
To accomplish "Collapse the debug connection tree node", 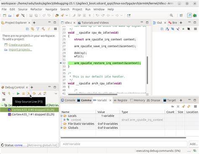I will click(3, 105).
